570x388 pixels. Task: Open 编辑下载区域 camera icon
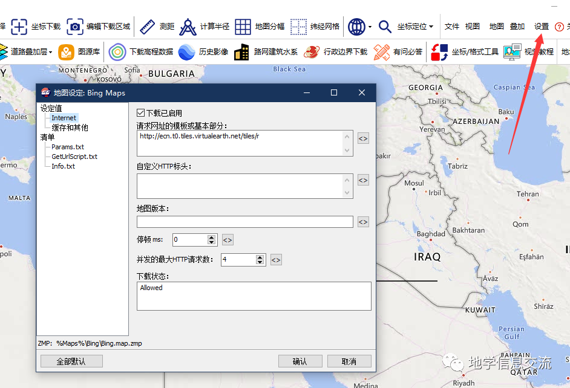tap(75, 27)
